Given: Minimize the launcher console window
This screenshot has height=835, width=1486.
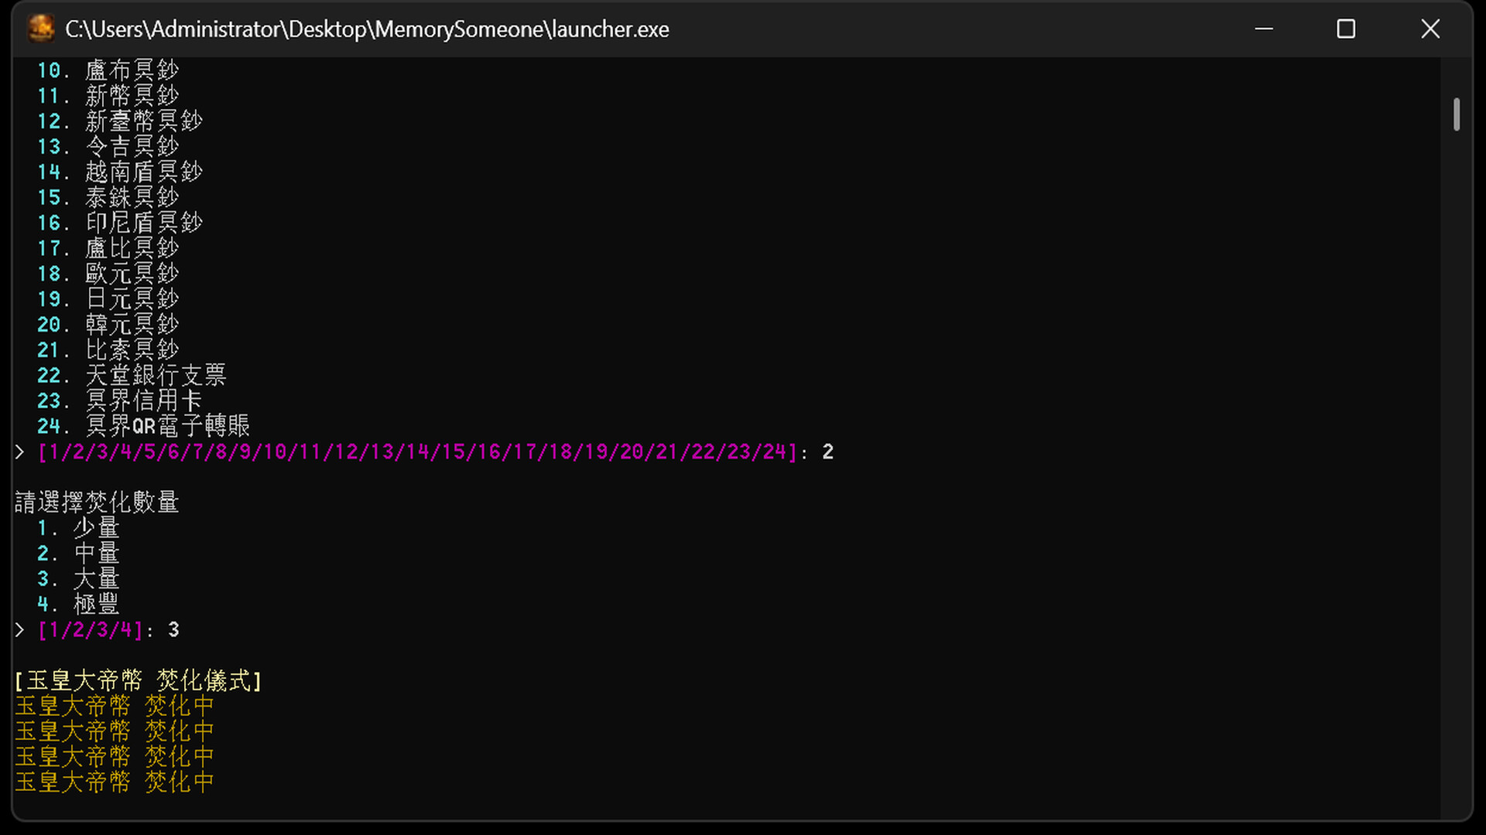Looking at the screenshot, I should click(1263, 29).
